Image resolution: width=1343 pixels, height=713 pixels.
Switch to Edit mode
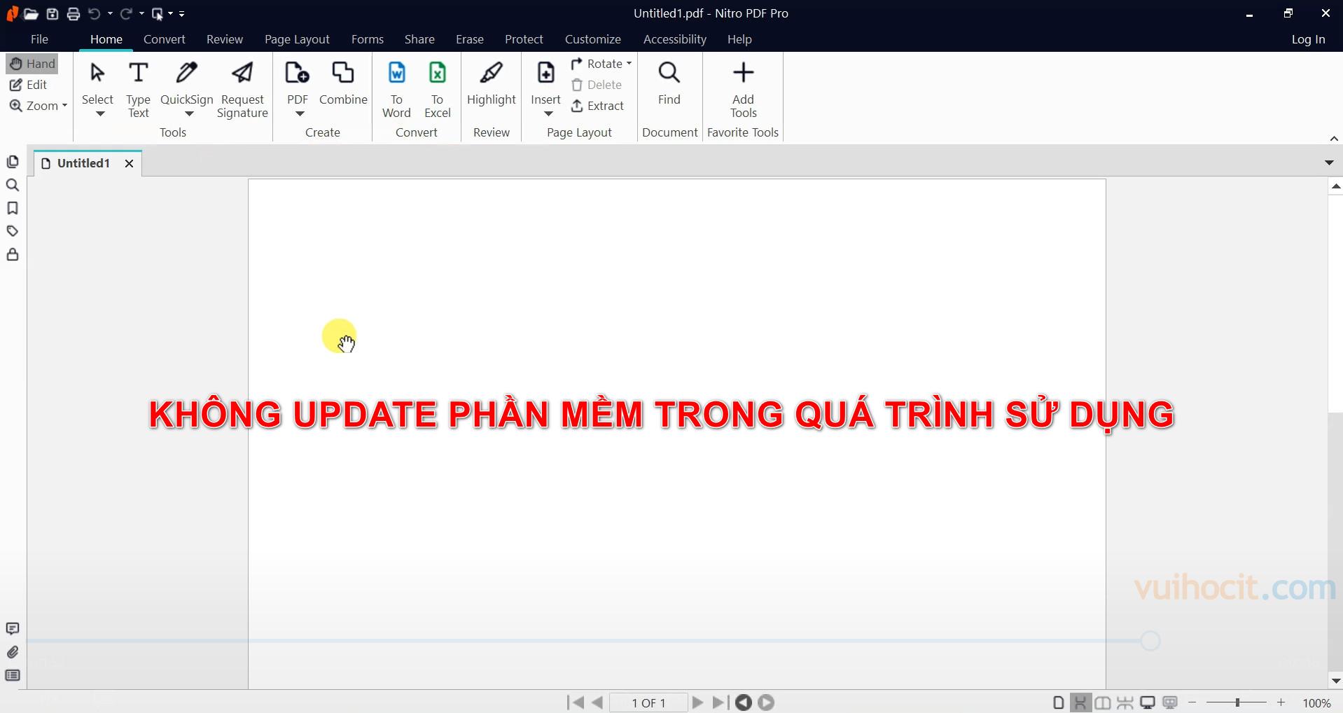(29, 85)
